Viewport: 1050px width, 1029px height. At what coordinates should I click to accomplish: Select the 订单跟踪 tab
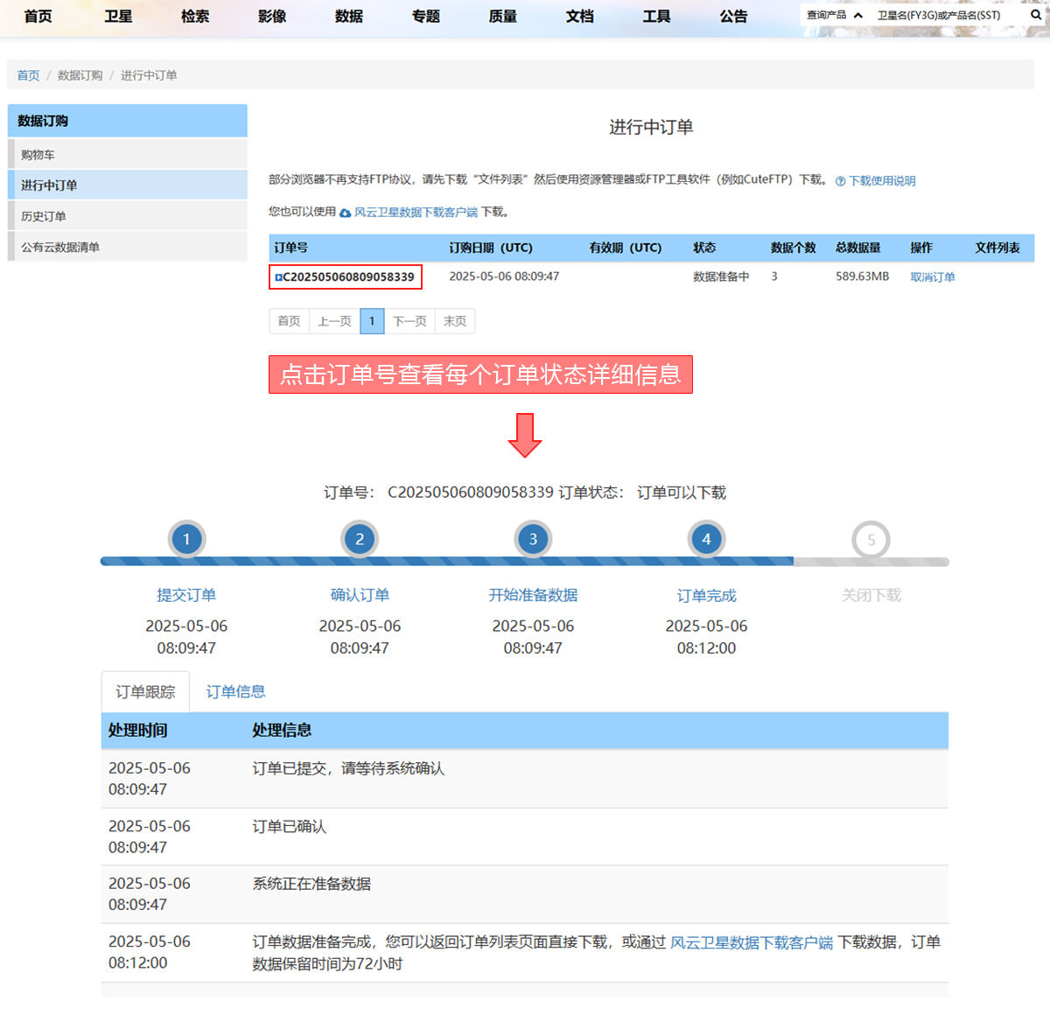pos(145,692)
